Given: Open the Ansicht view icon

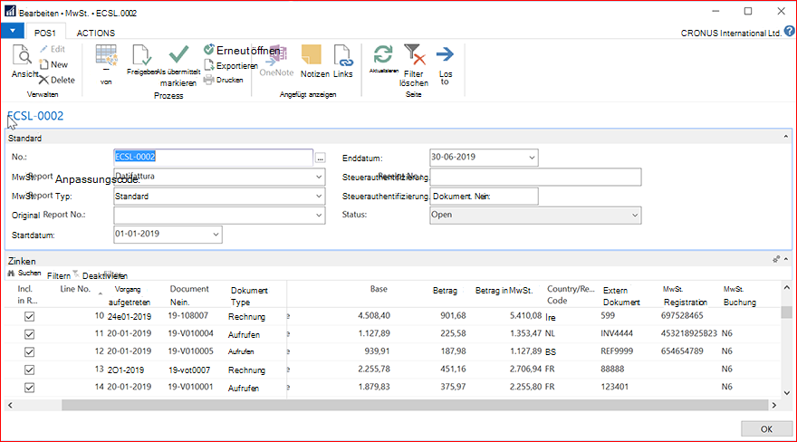Looking at the screenshot, I should point(23,55).
